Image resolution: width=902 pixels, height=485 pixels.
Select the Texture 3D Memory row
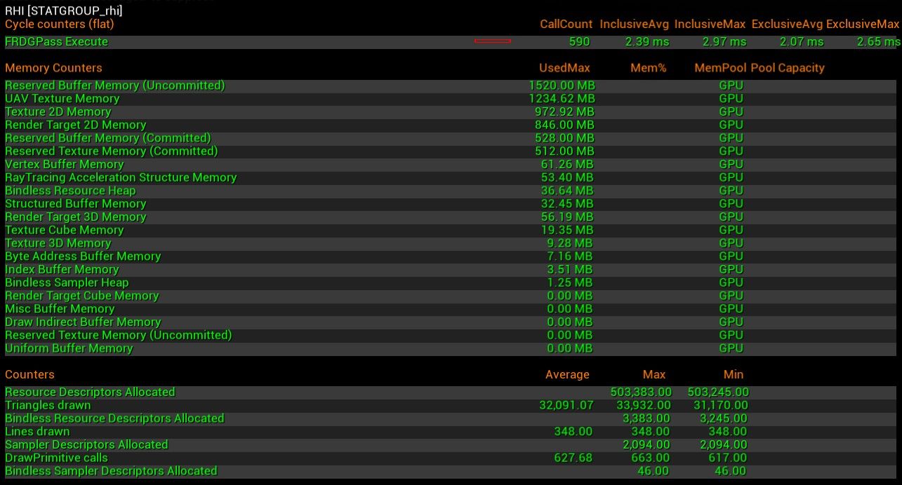click(x=451, y=243)
